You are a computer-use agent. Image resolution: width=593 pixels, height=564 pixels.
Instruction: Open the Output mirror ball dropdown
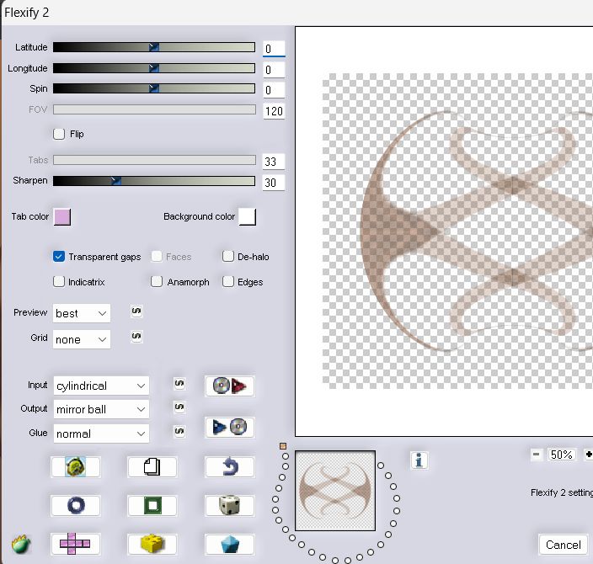pyautogui.click(x=101, y=409)
